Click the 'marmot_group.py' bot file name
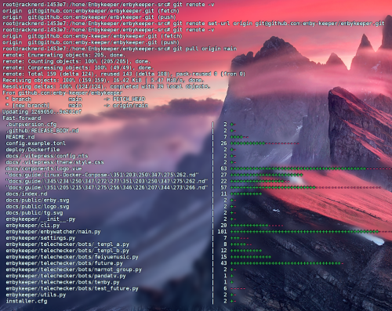392x311 pixels. [x=74, y=269]
